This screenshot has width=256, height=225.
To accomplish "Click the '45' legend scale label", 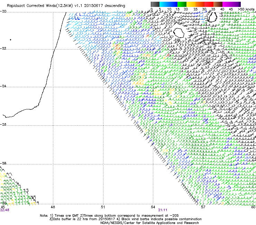I will point(231,9).
